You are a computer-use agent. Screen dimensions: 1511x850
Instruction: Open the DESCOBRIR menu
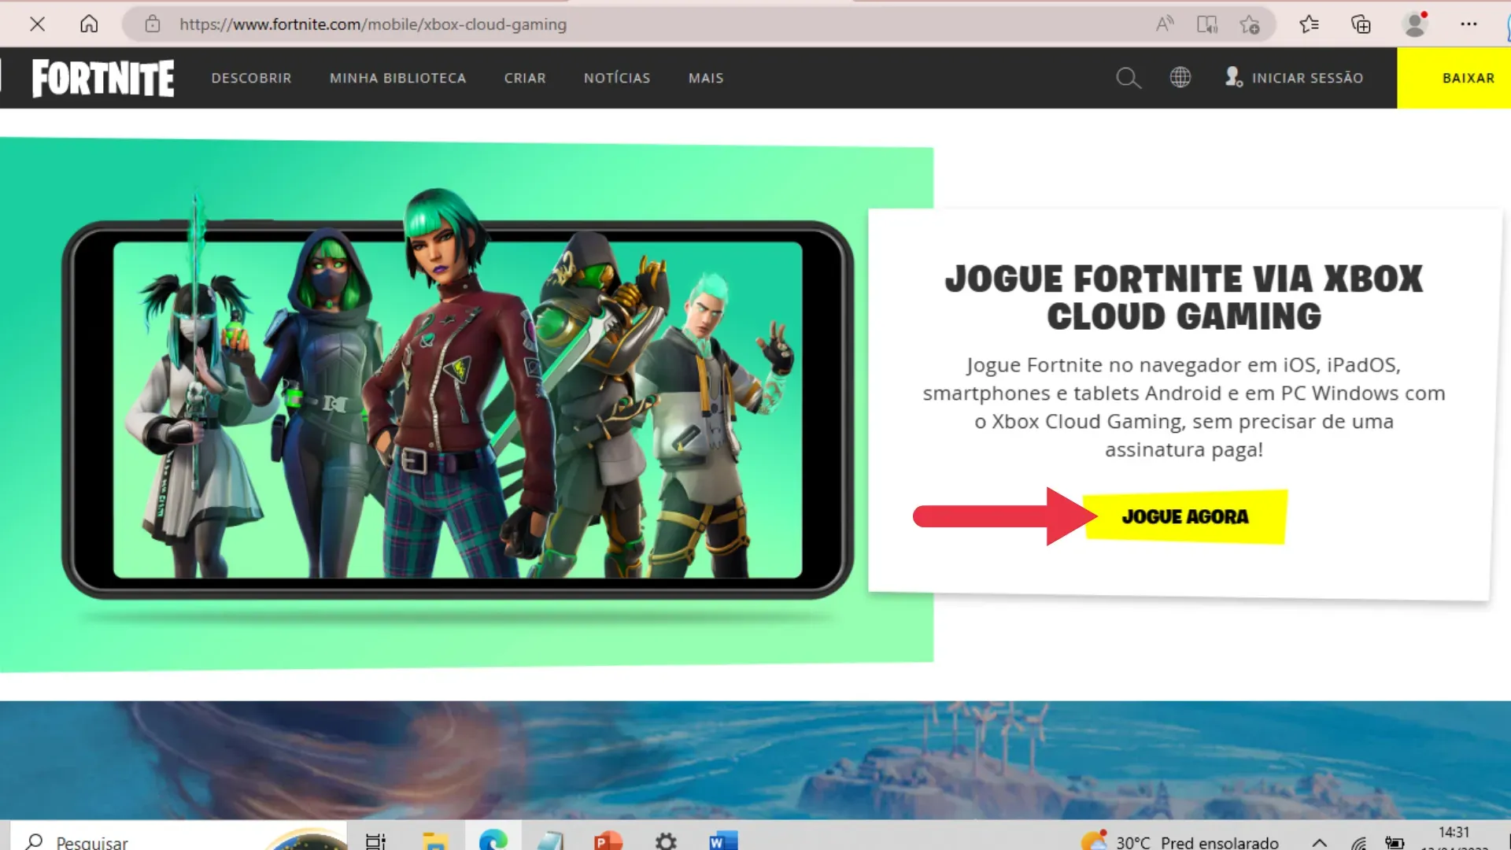pos(251,78)
